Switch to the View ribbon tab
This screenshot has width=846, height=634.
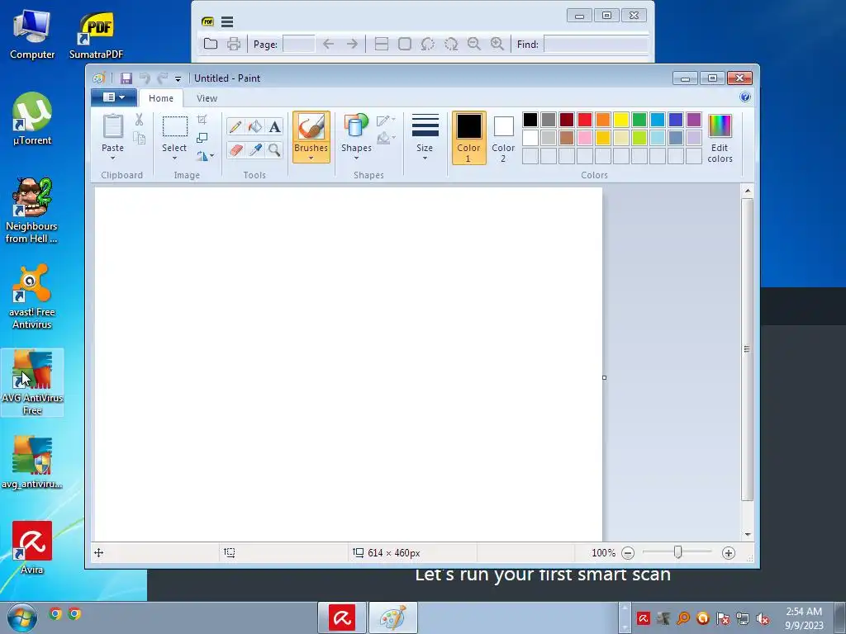[207, 98]
